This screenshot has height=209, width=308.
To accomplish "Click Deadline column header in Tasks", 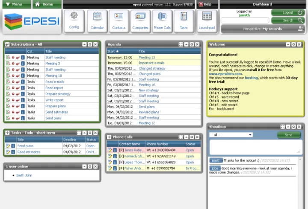I will [70, 139].
